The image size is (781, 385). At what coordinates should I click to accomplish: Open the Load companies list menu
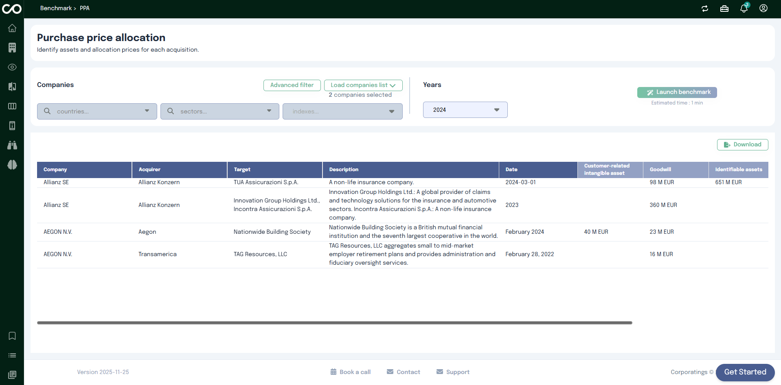pyautogui.click(x=363, y=85)
